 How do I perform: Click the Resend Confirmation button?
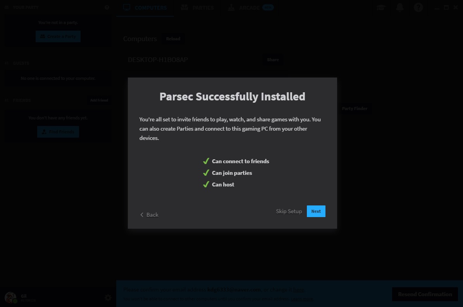pos(425,294)
